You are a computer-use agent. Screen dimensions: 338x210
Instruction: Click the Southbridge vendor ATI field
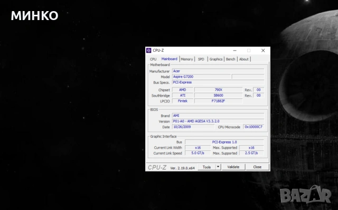click(183, 96)
